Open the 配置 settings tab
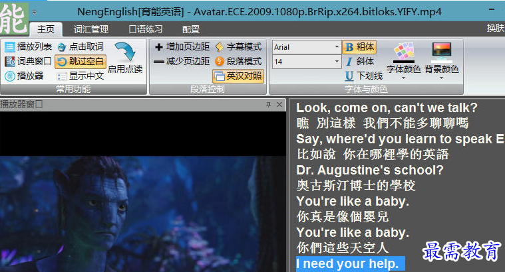The width and height of the screenshot is (505, 272). (x=191, y=30)
